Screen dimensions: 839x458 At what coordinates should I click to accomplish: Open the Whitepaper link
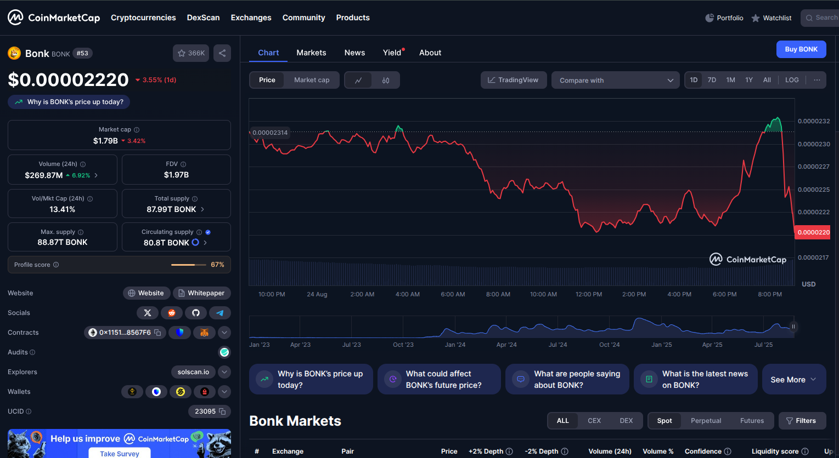[x=201, y=293]
